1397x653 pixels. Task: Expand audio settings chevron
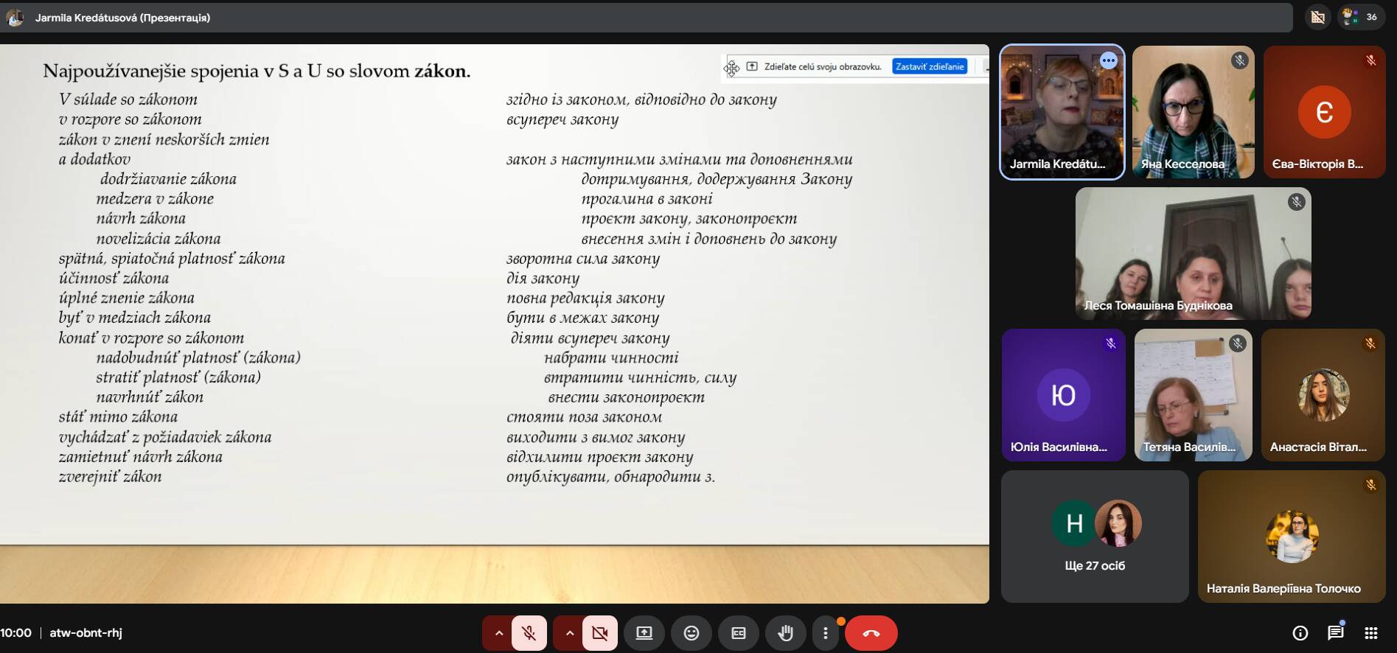[498, 633]
